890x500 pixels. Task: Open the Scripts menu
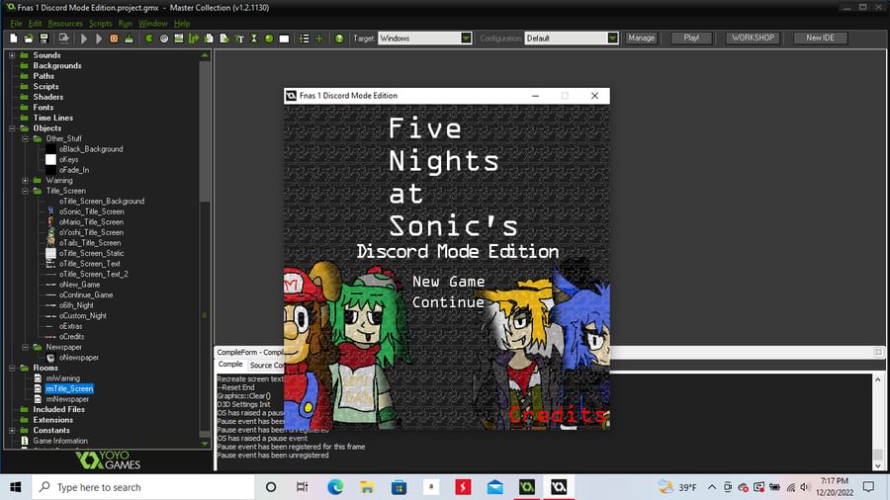click(x=101, y=24)
